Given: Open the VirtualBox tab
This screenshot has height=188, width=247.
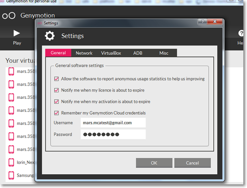Looking at the screenshot, I should coord(111,53).
